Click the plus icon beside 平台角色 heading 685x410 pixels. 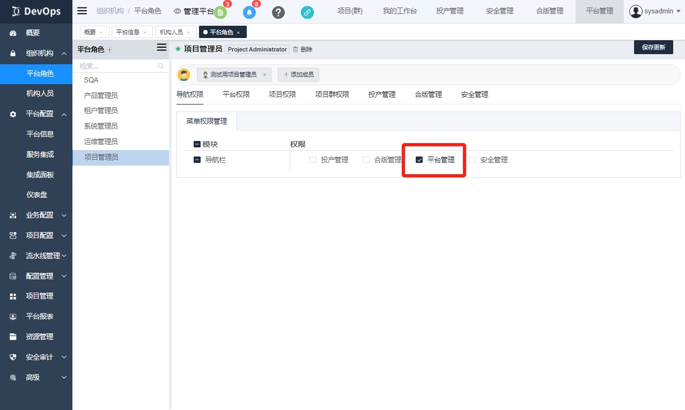tap(110, 49)
